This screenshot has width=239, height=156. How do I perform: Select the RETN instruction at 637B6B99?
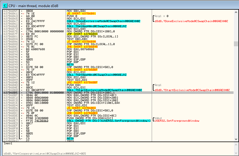click(x=70, y=65)
